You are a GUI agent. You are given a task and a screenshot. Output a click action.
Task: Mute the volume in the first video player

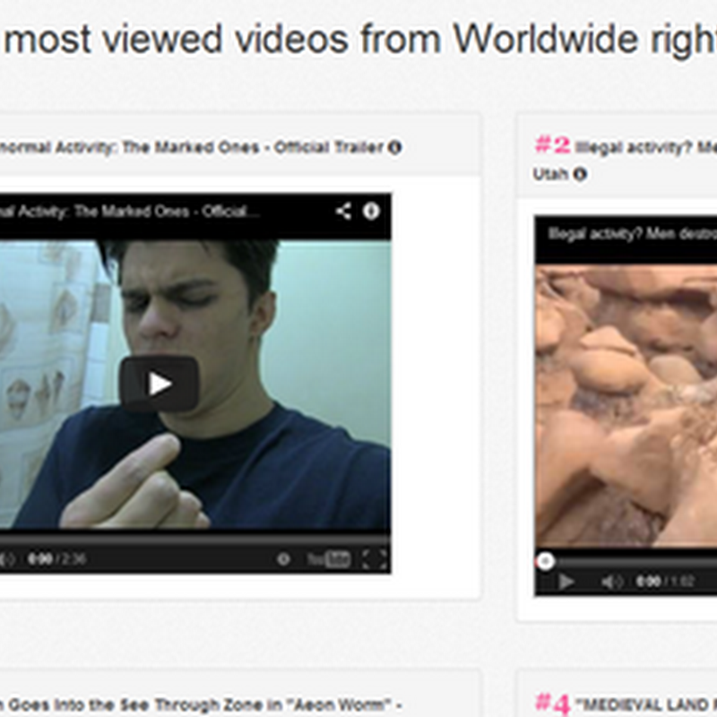click(7, 558)
